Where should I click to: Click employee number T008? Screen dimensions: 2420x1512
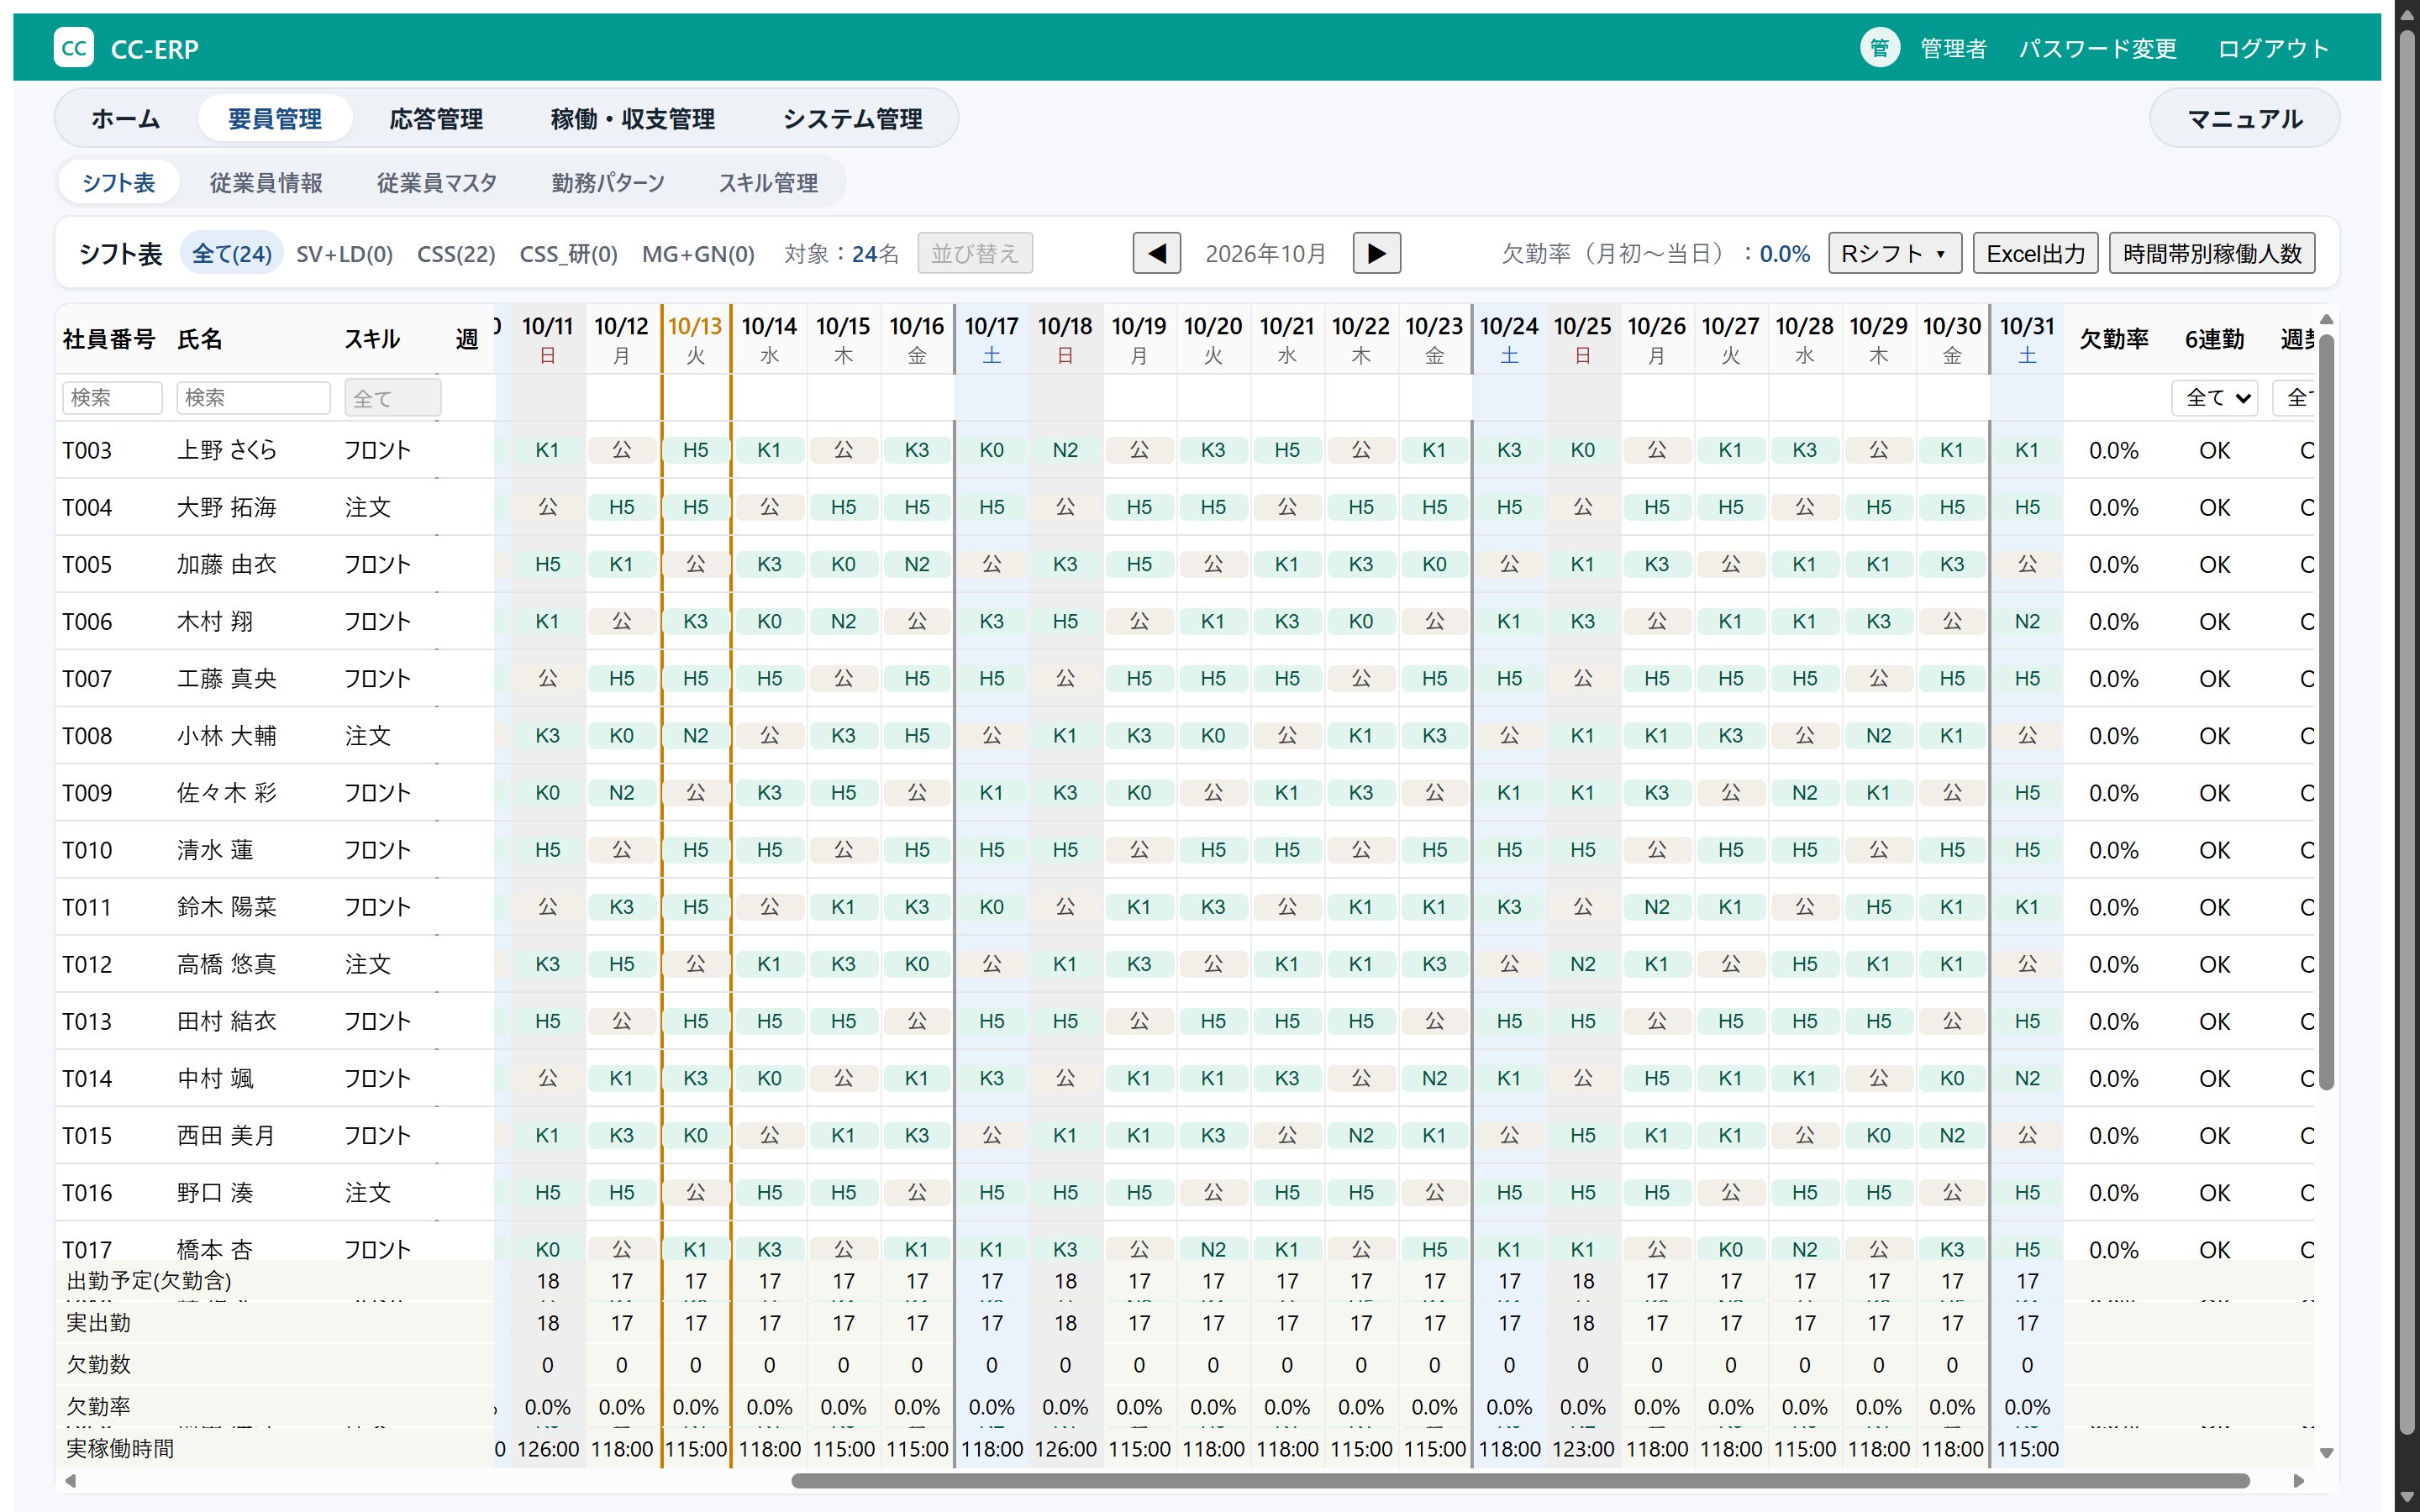click(87, 736)
